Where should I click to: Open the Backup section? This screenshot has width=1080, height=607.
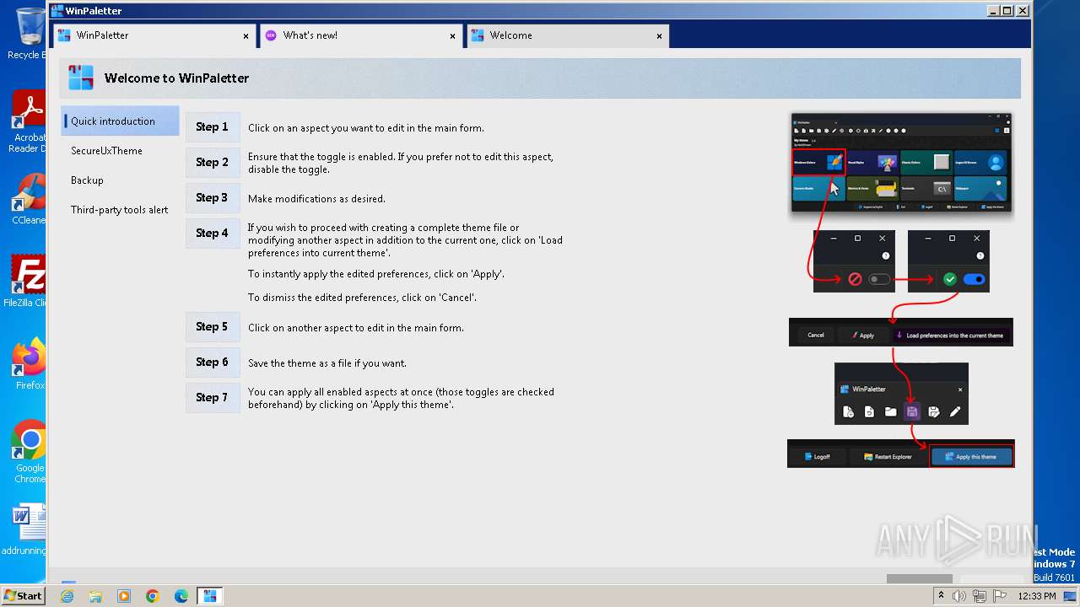click(x=120, y=180)
